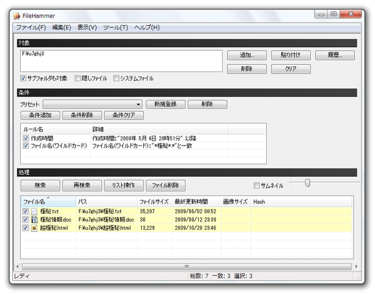Screen dimensions: 375x294
Task: Click the リスト操作 button
Action: click(x=124, y=185)
